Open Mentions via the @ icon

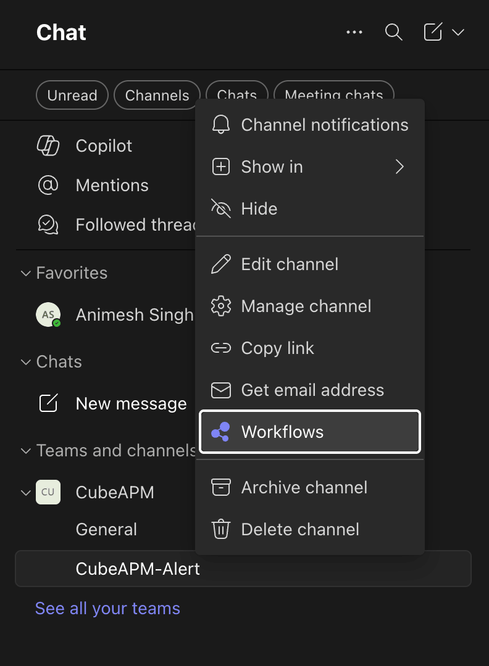pyautogui.click(x=48, y=185)
